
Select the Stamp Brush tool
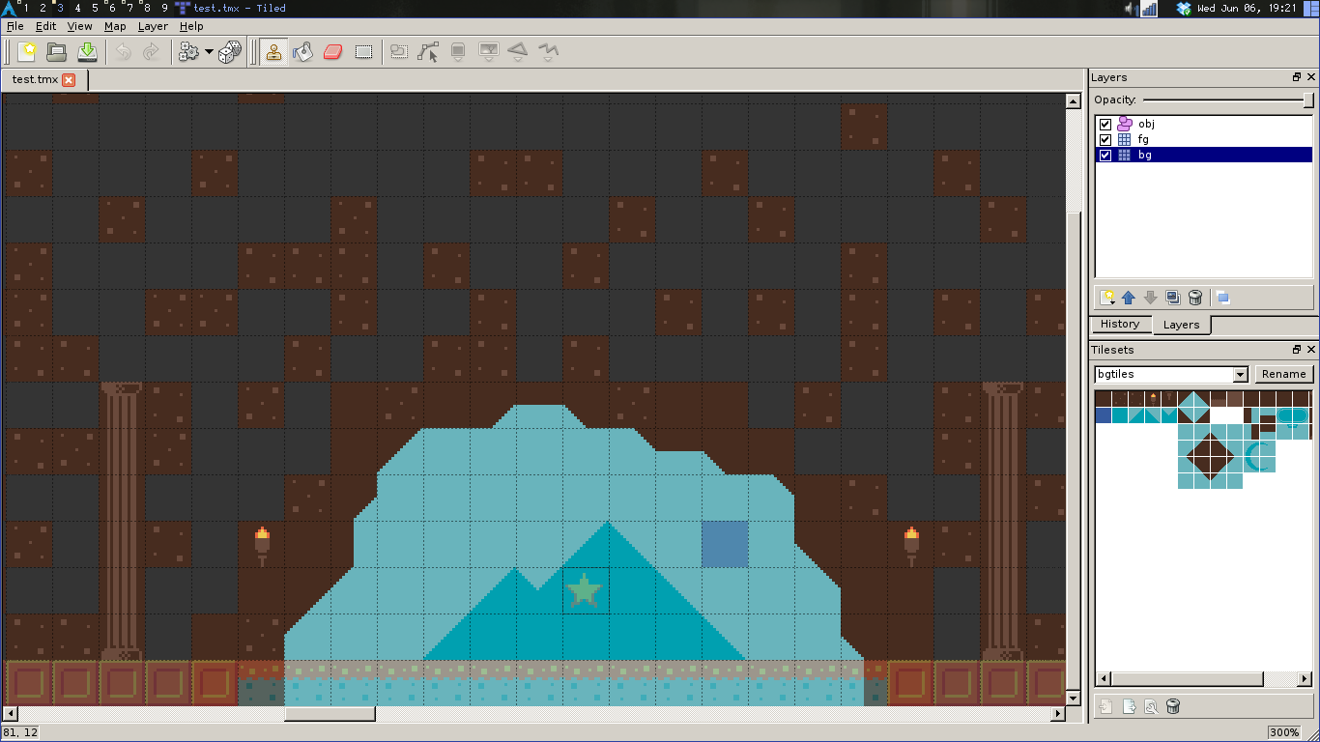tap(274, 52)
